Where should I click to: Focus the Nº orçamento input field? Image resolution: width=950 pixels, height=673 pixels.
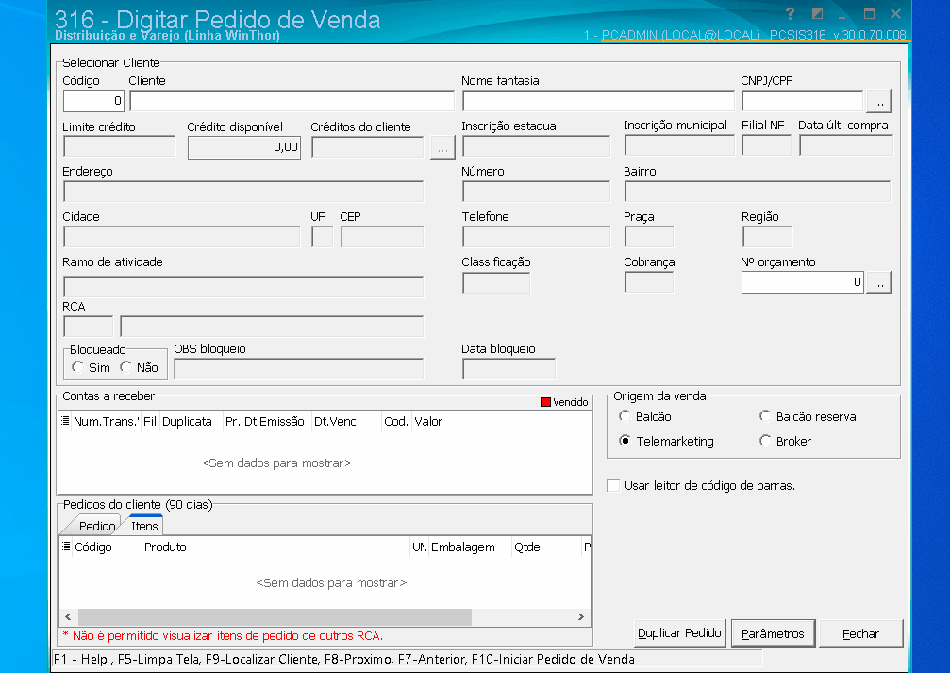point(803,282)
